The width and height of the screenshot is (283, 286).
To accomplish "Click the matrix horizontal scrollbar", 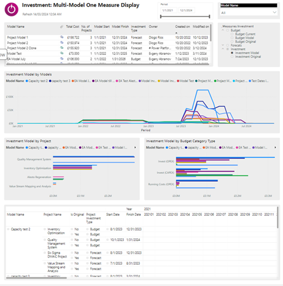I will [37, 278].
